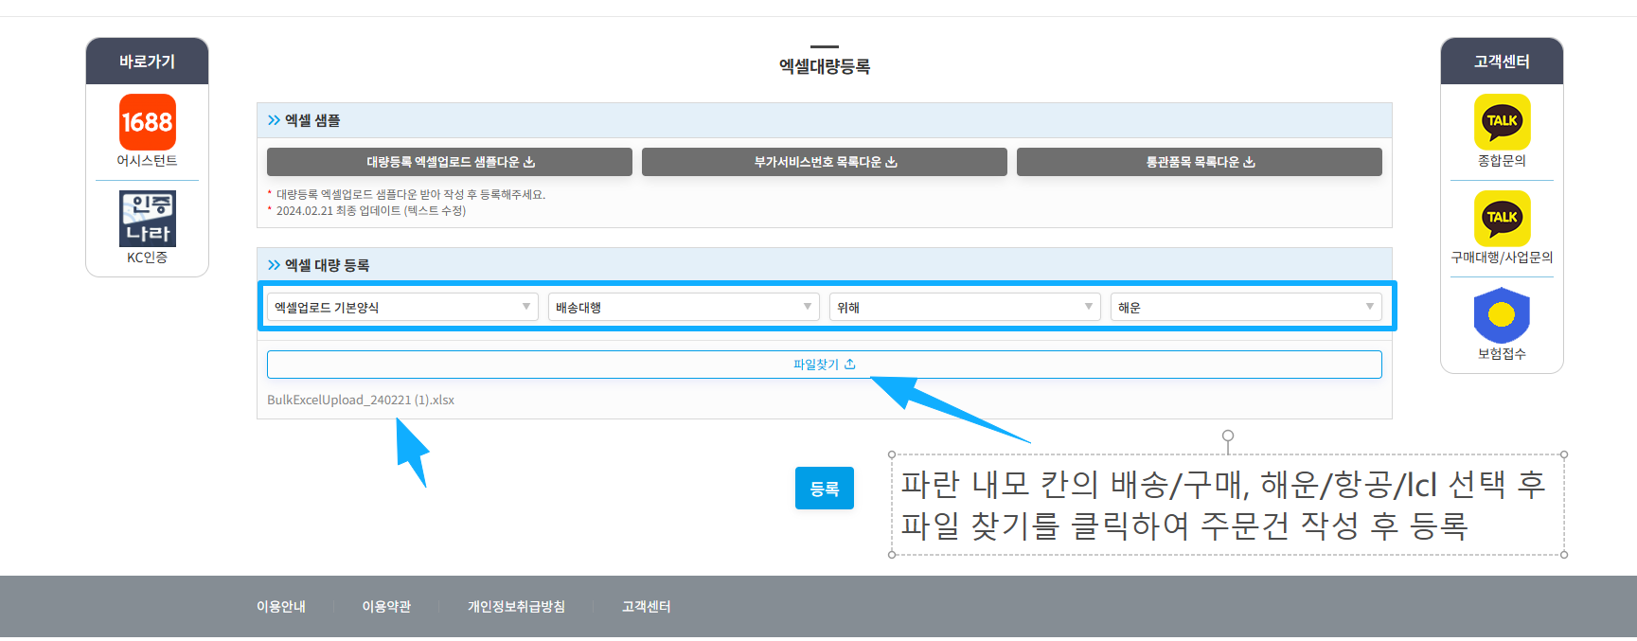The image size is (1637, 641).
Task: Click download icon on 대량등록 엑셀업로드 샘플다운
Action: [x=530, y=162]
